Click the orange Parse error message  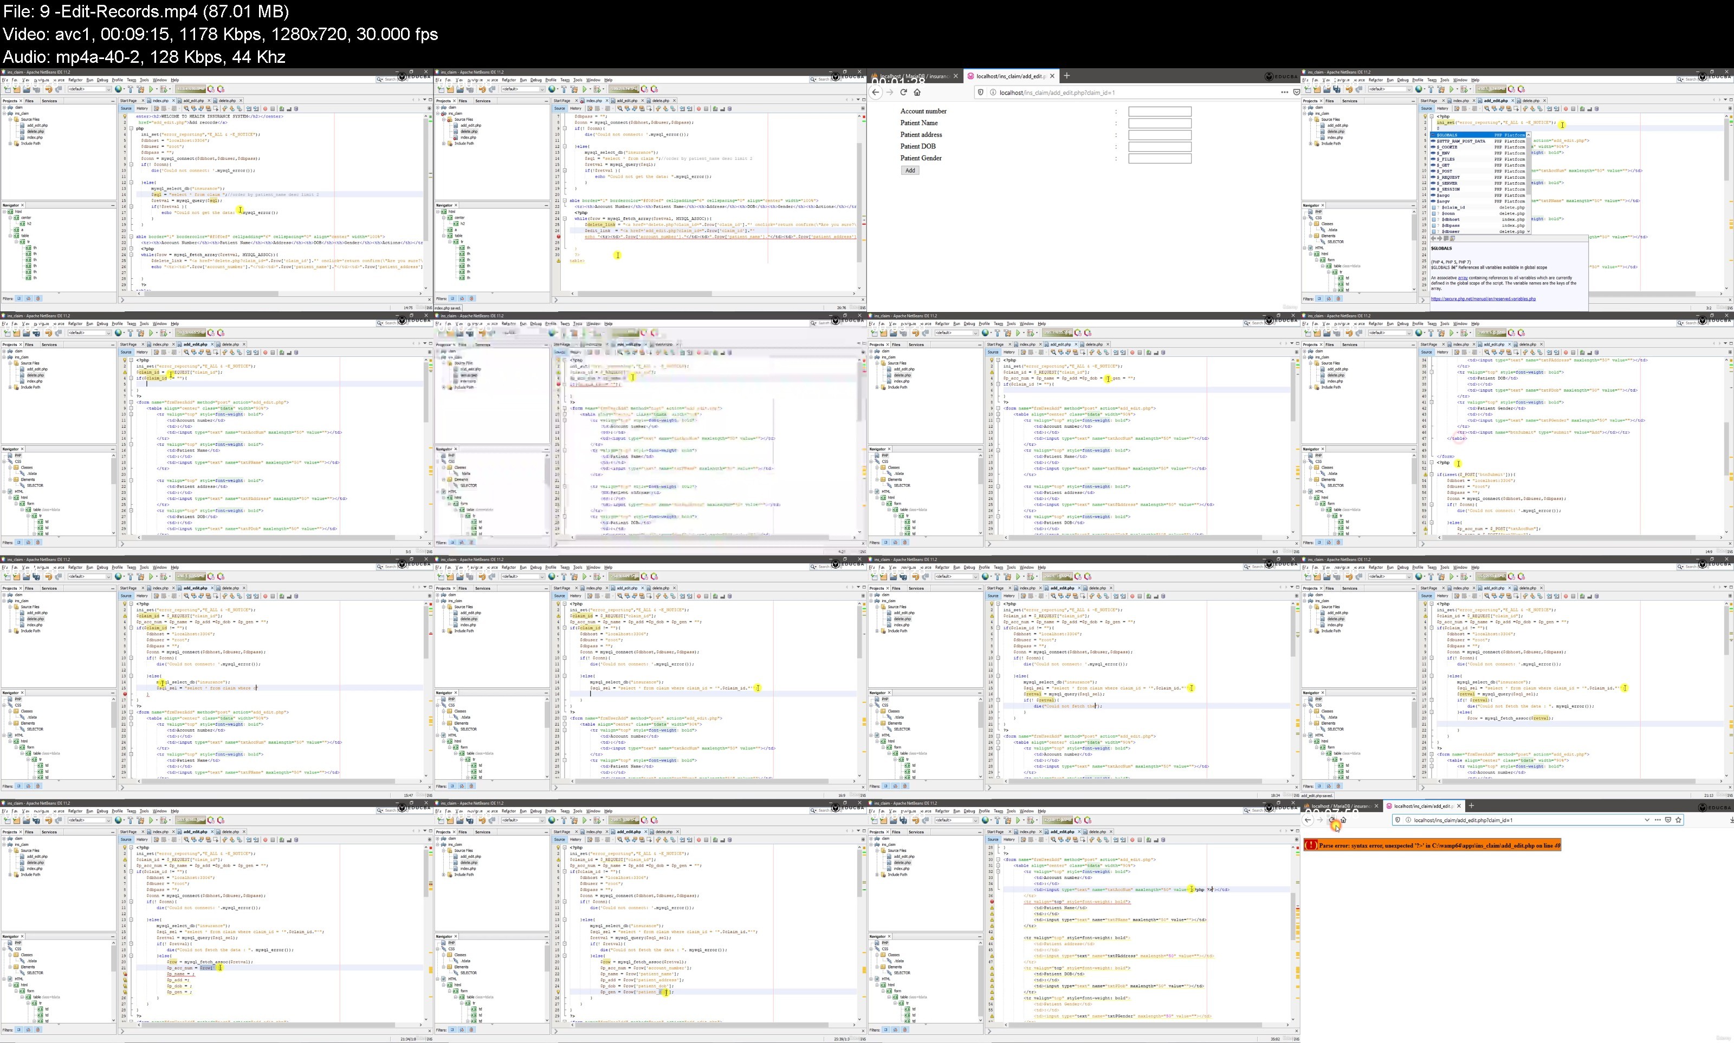(1432, 845)
